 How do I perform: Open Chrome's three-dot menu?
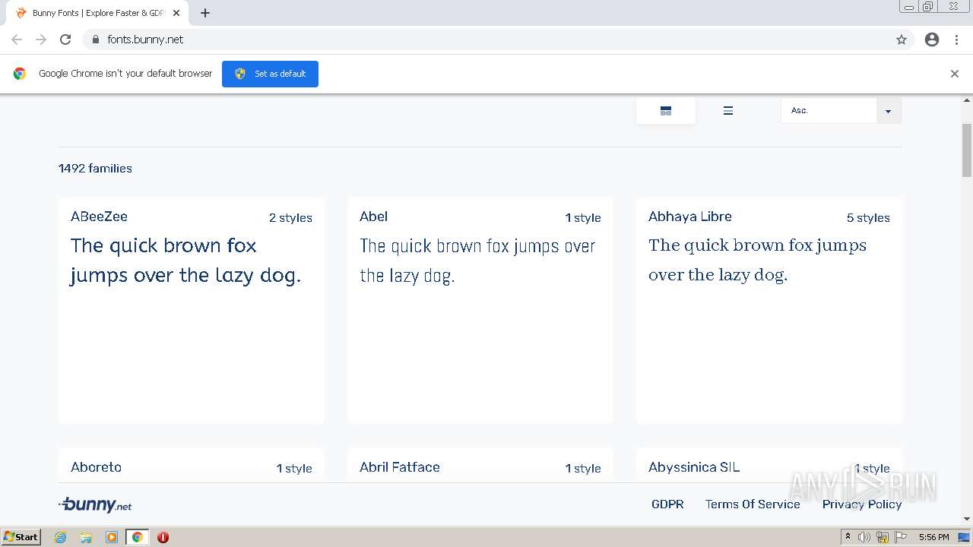[x=956, y=40]
